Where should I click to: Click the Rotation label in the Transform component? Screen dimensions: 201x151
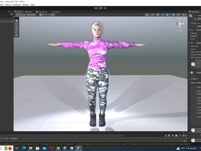(x=194, y=36)
